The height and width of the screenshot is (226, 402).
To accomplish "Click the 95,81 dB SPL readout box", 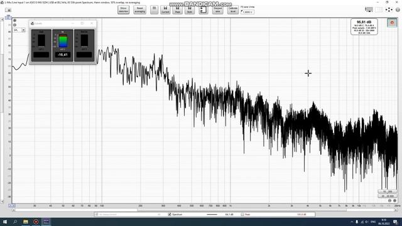I will (364, 26).
